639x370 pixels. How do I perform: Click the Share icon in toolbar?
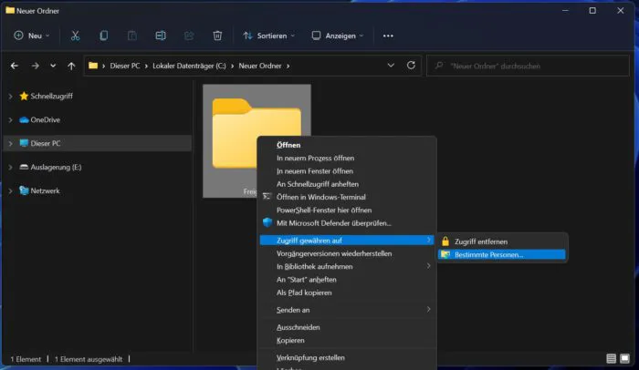(189, 36)
